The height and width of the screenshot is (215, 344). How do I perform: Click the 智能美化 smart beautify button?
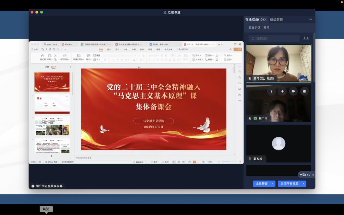pos(139,162)
